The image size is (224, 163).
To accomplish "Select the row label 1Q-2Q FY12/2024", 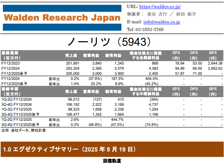I will coord(17,99).
